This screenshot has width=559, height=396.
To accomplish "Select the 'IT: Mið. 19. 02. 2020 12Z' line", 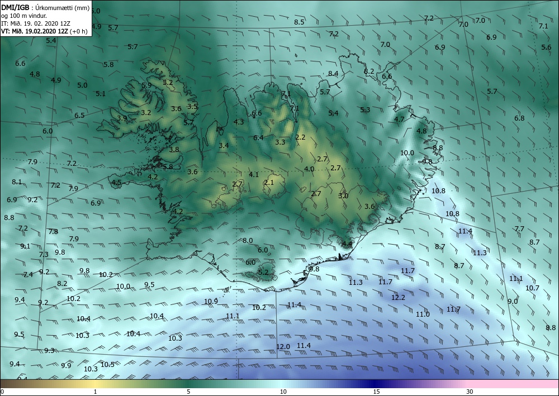I will (x=36, y=23).
